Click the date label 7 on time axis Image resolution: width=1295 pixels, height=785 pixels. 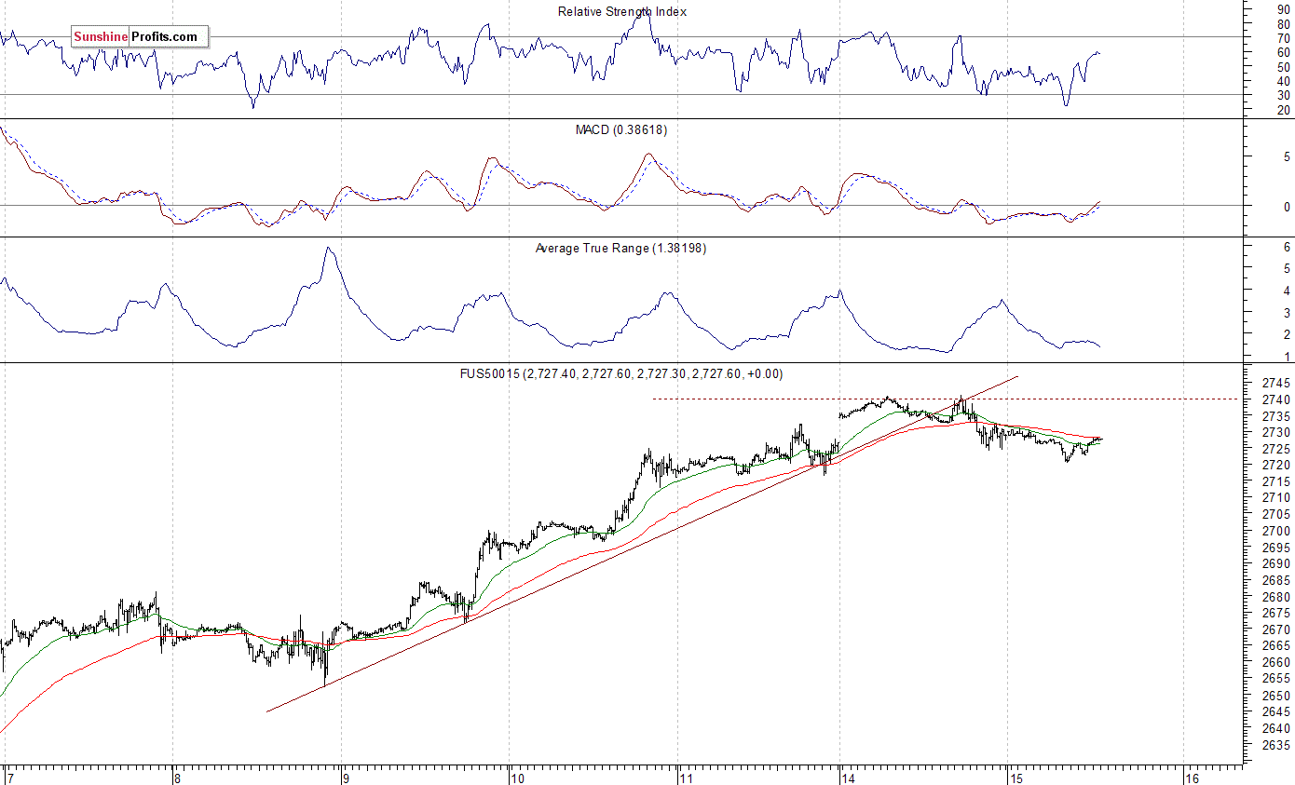click(x=9, y=777)
